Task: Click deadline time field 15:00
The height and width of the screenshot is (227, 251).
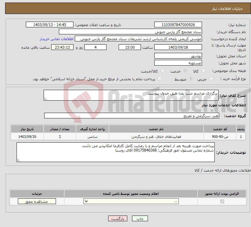Action: 130,47
